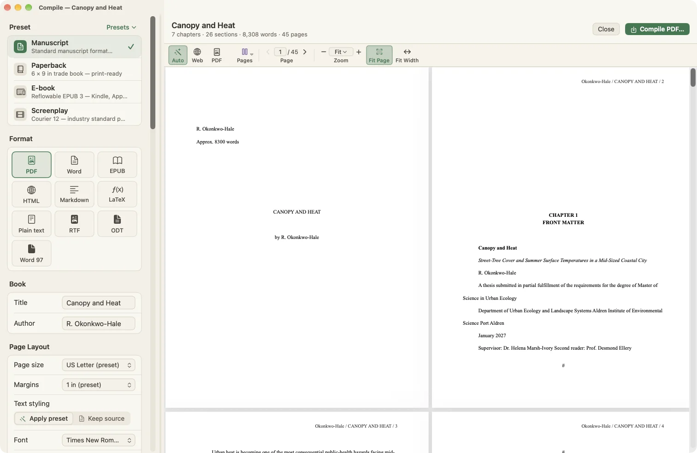The image size is (697, 453).
Task: Open the Page size dropdown
Action: [98, 365]
